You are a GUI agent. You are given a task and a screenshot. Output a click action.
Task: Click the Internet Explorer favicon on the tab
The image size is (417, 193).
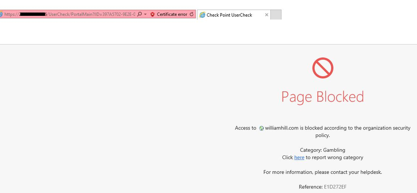tap(203, 15)
